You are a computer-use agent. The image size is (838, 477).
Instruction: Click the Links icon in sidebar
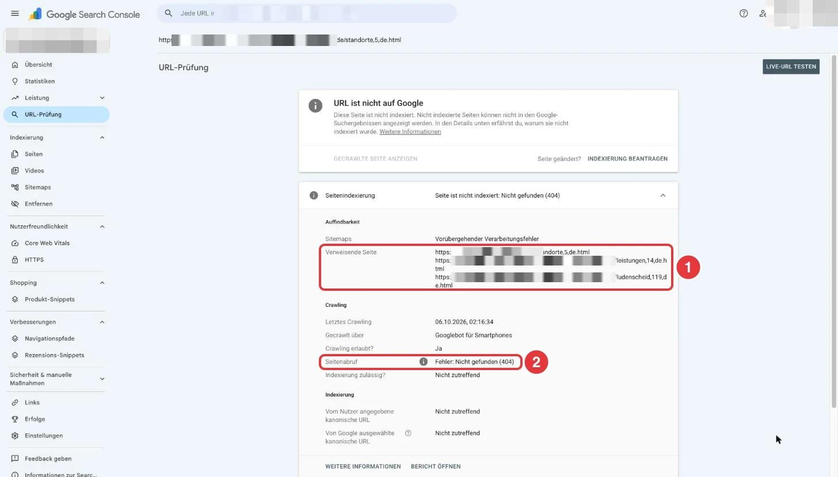point(15,402)
